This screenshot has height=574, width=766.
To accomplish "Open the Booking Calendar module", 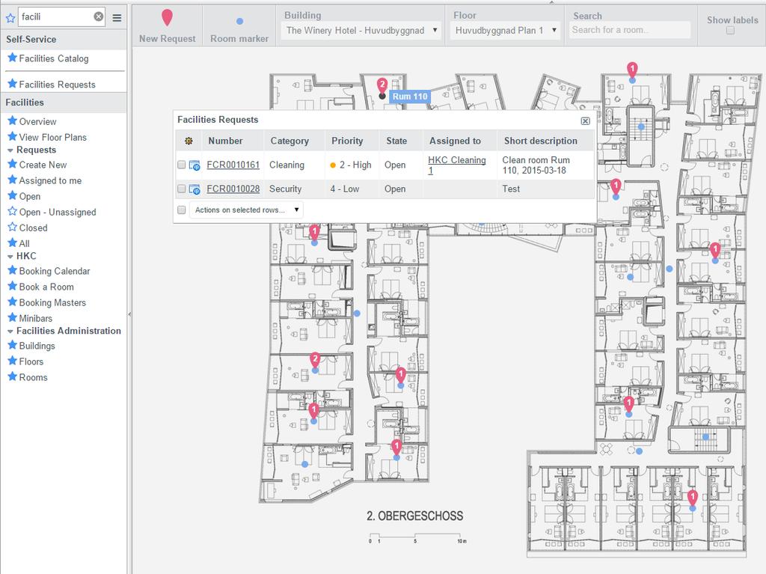I will pyautogui.click(x=55, y=271).
